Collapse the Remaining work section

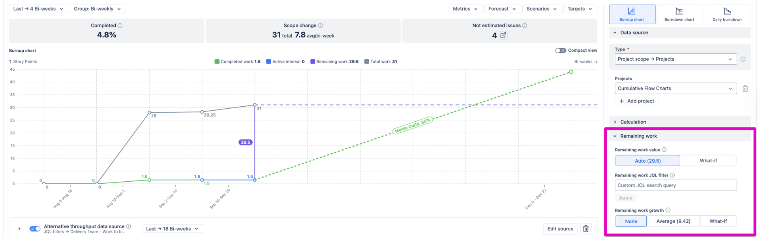(x=680, y=136)
